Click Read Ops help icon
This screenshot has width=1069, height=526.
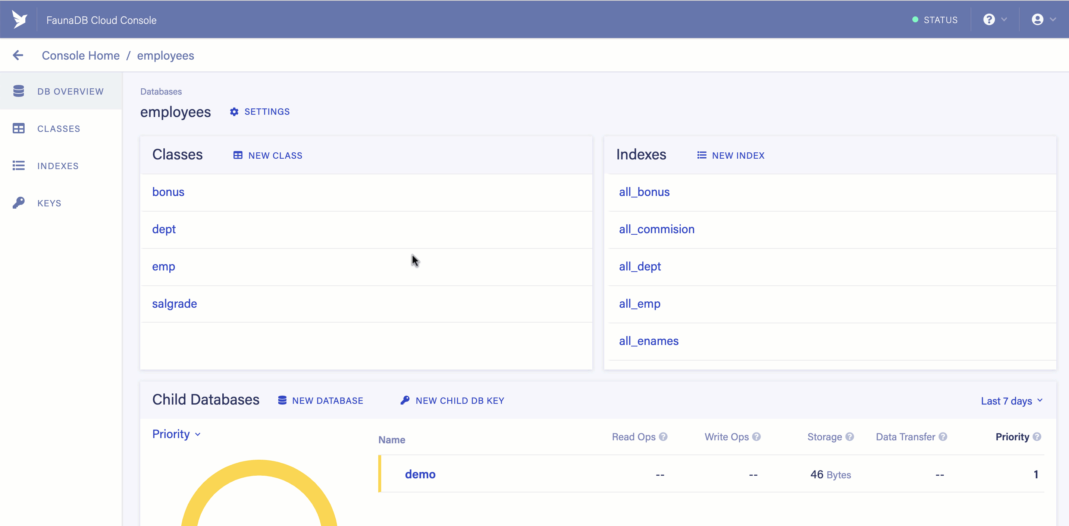tap(663, 437)
